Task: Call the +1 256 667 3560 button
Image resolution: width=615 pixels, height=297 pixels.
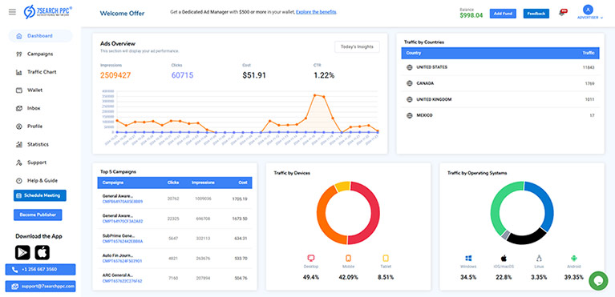Action: tap(40, 270)
